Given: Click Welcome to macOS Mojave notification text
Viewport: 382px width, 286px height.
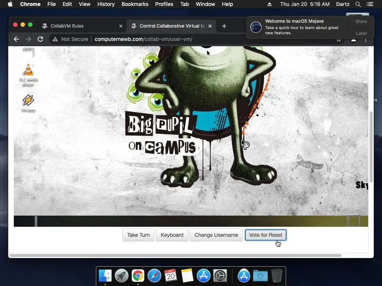Looking at the screenshot, I should (294, 21).
